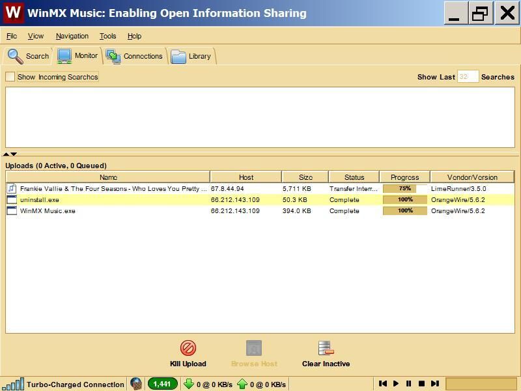Sort uploads by Size column header

click(x=305, y=177)
